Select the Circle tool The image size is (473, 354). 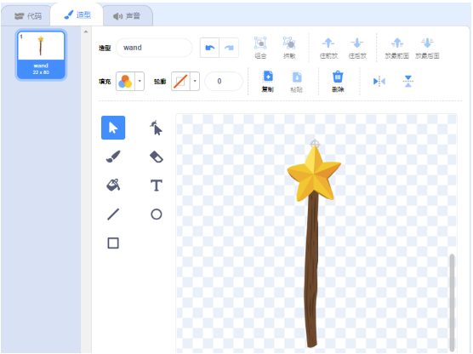(157, 214)
